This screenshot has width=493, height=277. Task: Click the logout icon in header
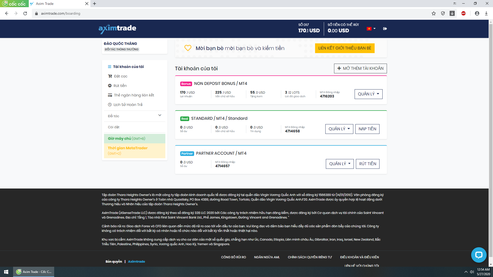pos(385,29)
